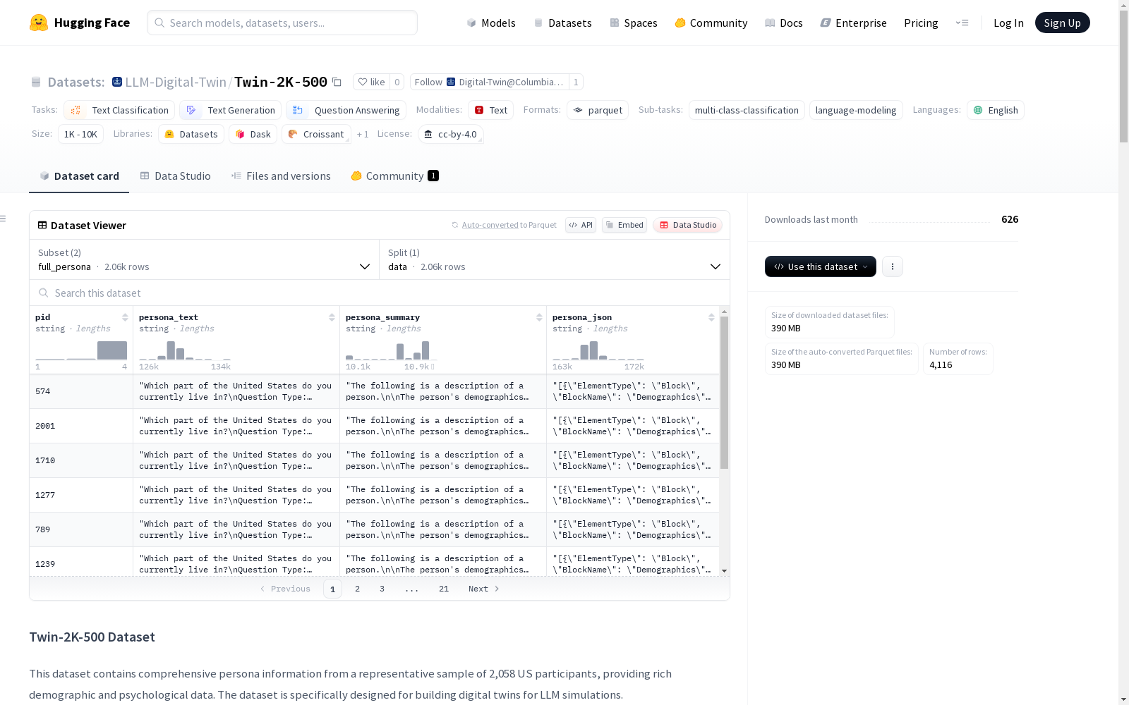The image size is (1129, 705).
Task: Click the pid lengths histogram bar
Action: 112,350
